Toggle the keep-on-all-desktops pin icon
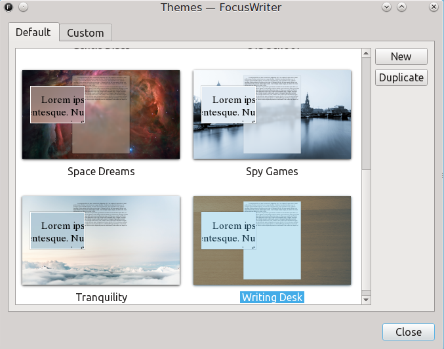The width and height of the screenshot is (444, 349). (23, 7)
